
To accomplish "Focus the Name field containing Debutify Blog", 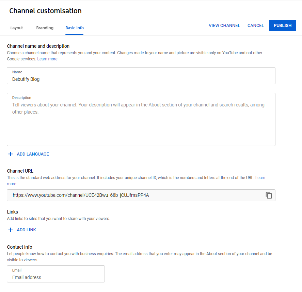I will click(141, 76).
